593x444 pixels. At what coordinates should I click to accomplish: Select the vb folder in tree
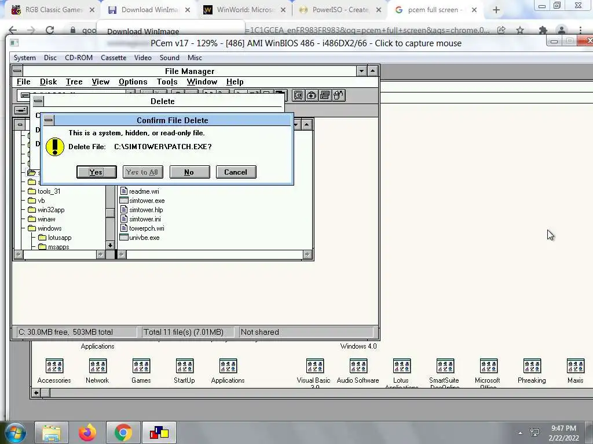(x=36, y=201)
